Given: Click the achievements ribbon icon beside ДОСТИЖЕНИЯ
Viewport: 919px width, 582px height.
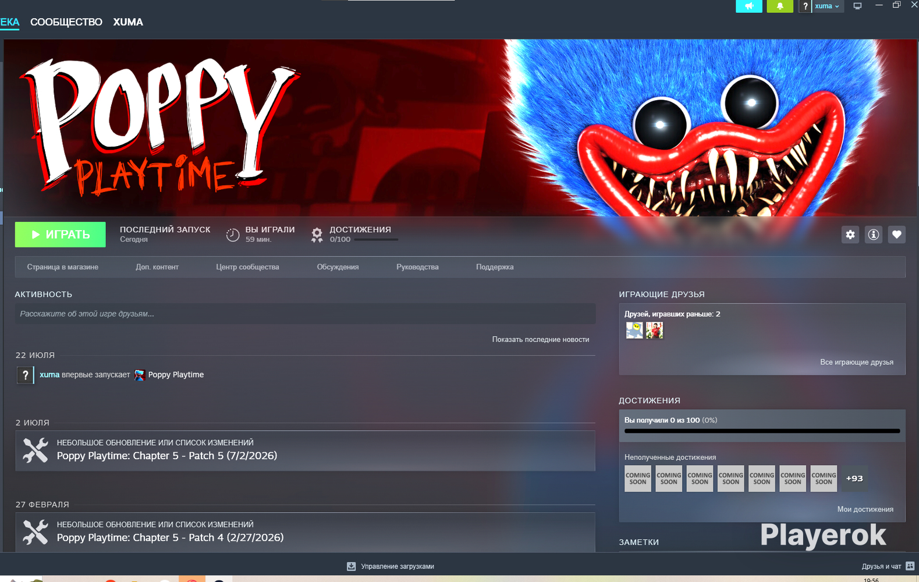Looking at the screenshot, I should (317, 235).
